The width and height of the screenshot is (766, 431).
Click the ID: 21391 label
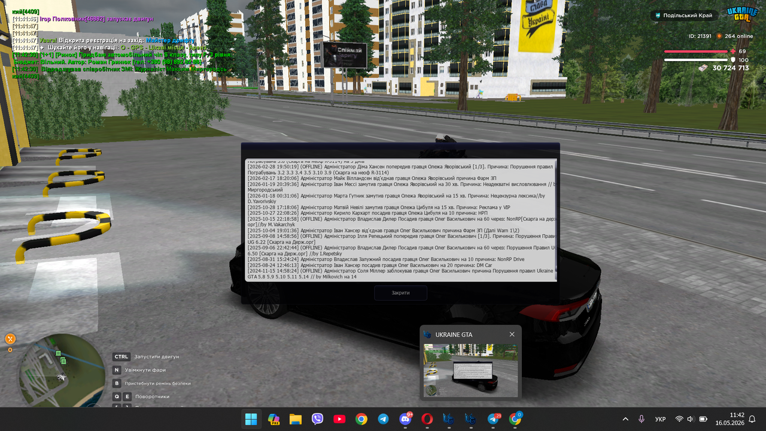[700, 36]
